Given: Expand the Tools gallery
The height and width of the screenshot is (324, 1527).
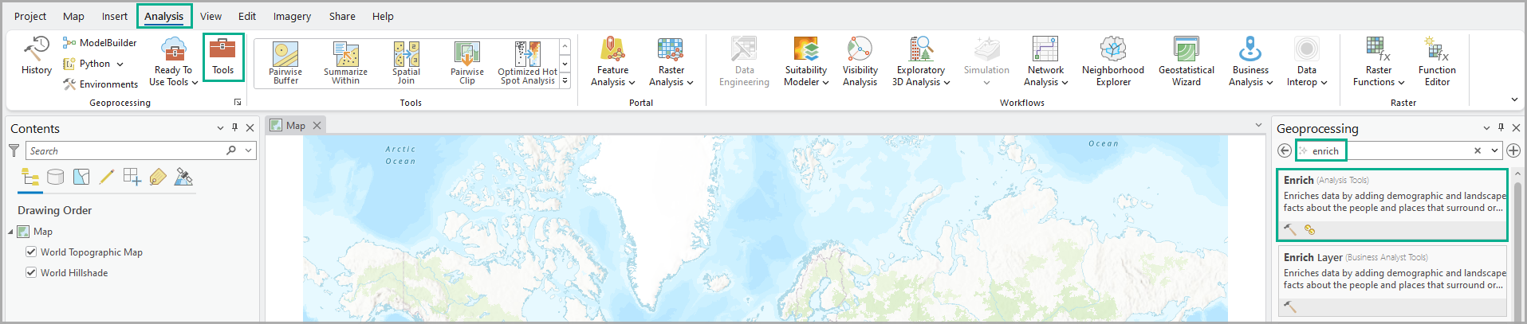Looking at the screenshot, I should [565, 80].
